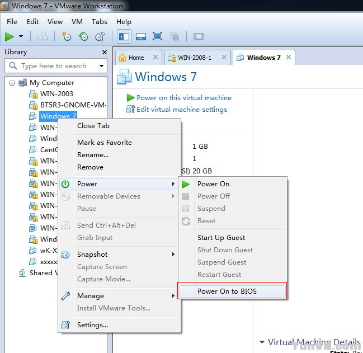Viewport: 363px width, 353px height.
Task: Click the Unity mode toolbar icon
Action: 175,36
